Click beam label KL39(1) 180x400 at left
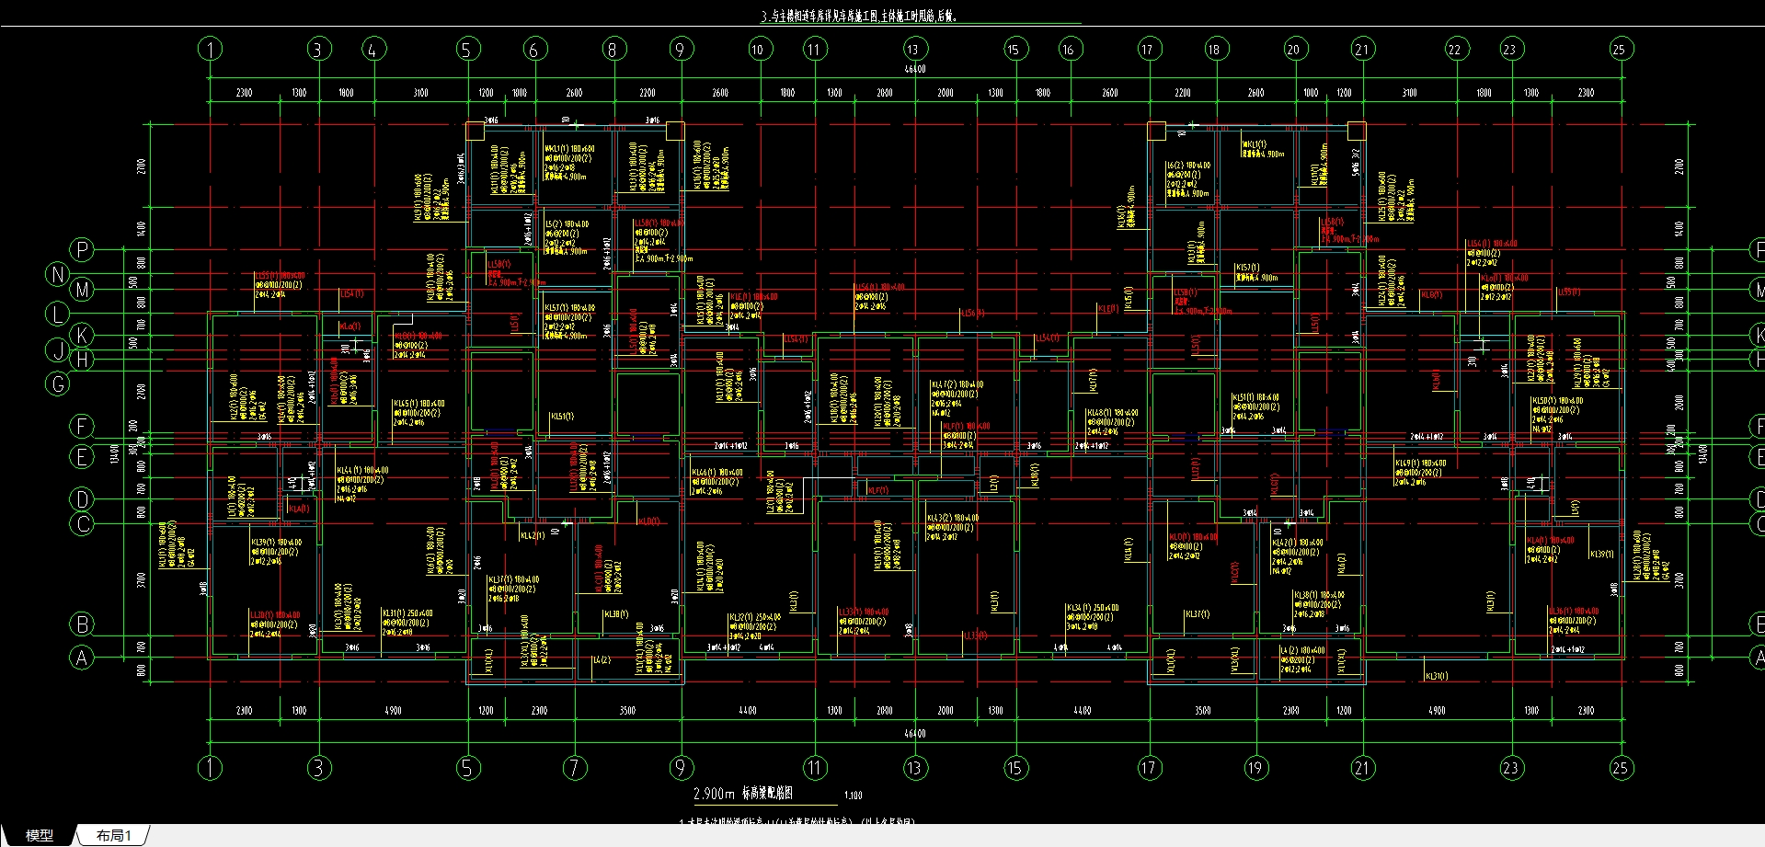 point(276,543)
